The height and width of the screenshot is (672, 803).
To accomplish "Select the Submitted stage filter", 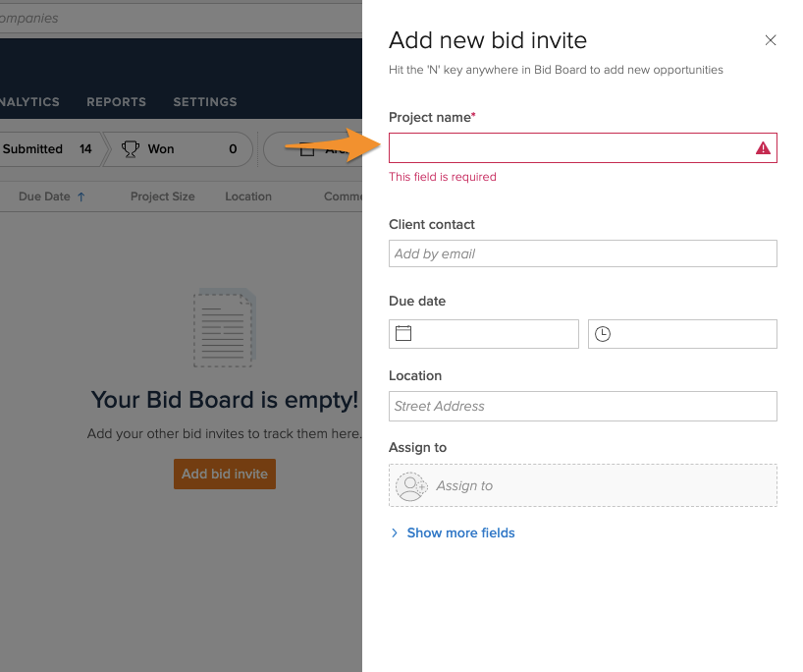I will [44, 149].
